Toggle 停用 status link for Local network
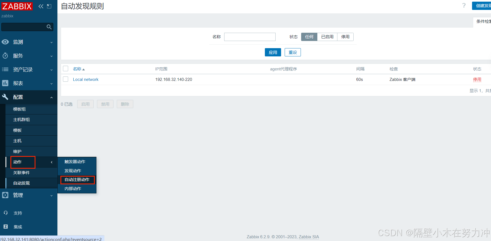 click(477, 80)
